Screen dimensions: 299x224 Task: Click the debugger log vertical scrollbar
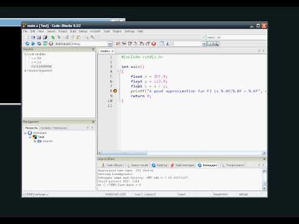click(x=264, y=180)
